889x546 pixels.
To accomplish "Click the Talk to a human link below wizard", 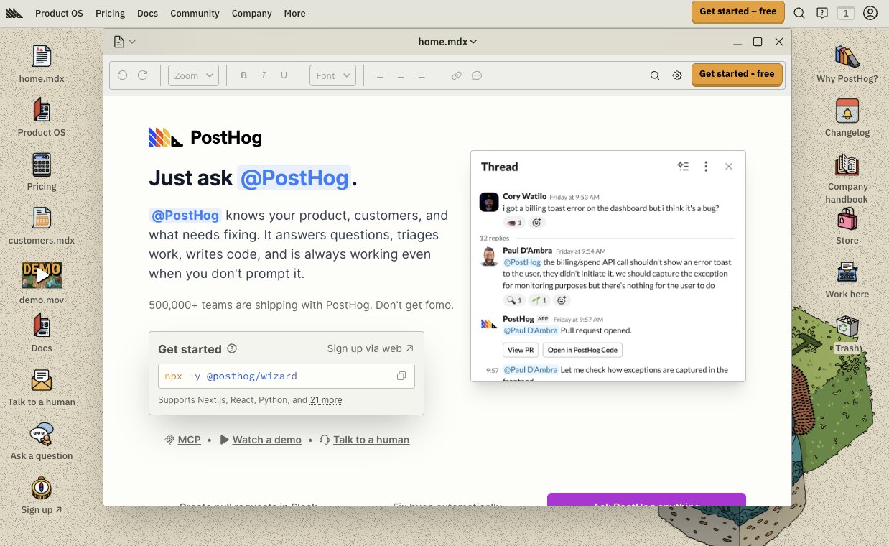I will click(365, 440).
